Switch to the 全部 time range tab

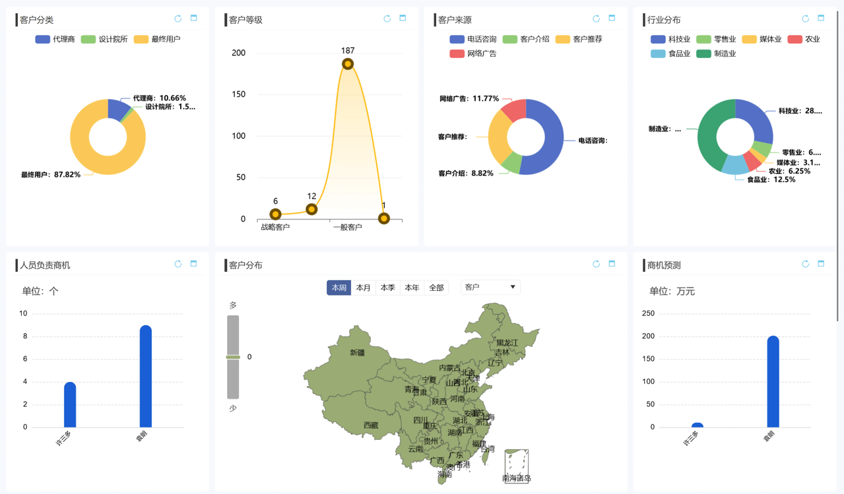(x=436, y=288)
